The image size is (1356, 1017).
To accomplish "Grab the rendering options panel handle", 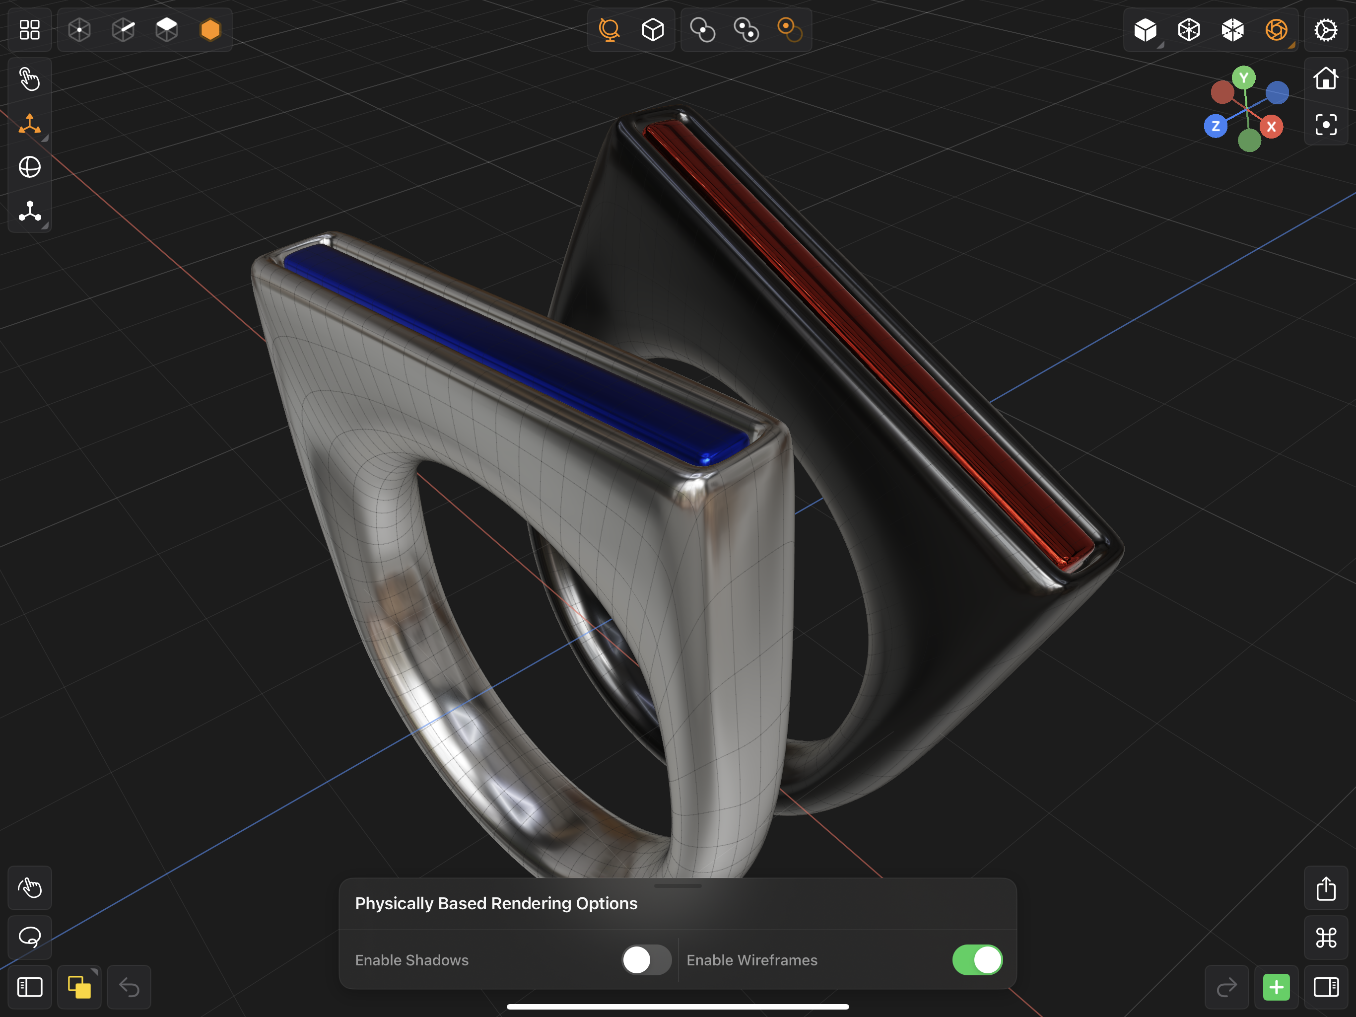I will tap(678, 885).
